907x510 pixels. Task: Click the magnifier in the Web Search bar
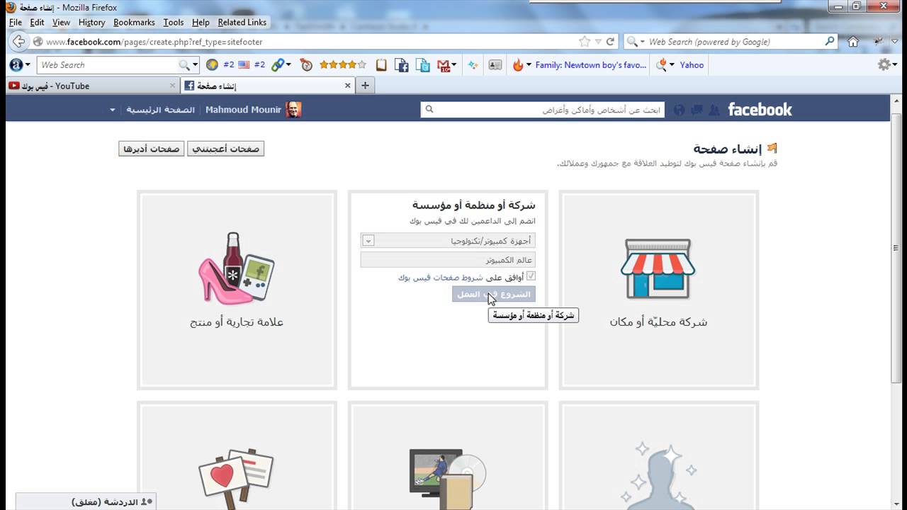click(830, 42)
